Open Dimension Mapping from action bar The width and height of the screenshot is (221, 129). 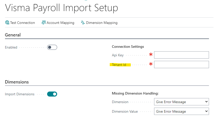pyautogui.click(x=99, y=23)
